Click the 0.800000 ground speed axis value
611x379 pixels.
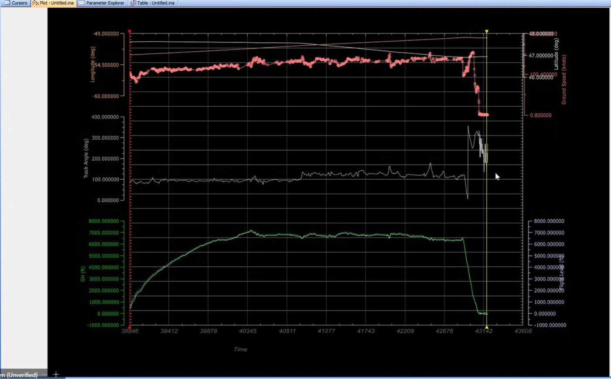click(541, 115)
